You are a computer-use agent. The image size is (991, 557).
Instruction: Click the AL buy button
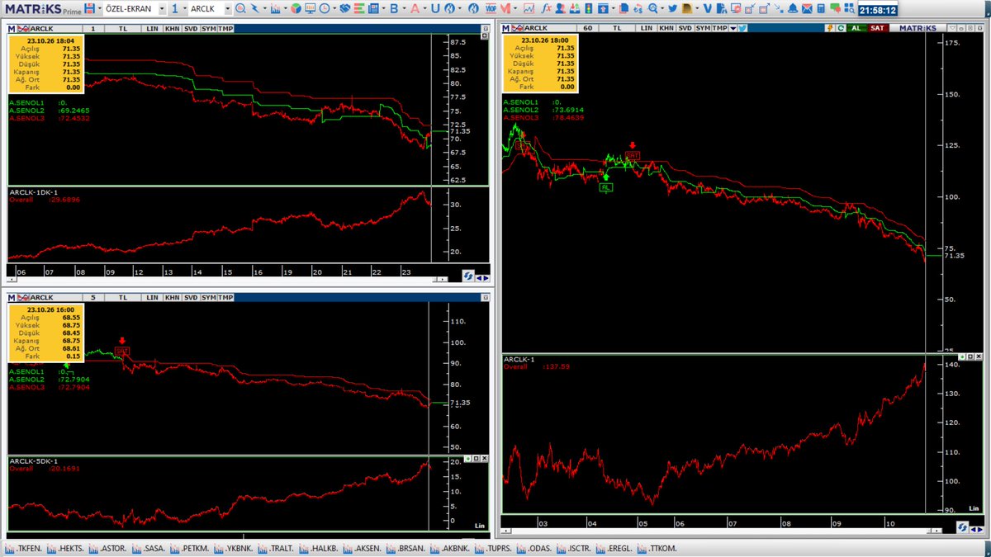tap(855, 27)
